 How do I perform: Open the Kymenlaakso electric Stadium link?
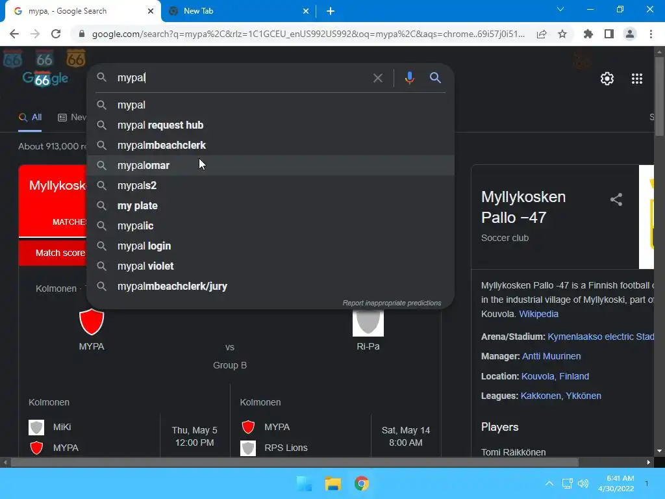(x=601, y=337)
